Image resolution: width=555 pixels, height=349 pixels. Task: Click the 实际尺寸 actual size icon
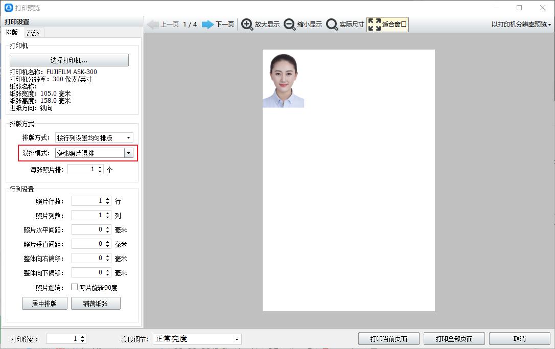click(331, 24)
